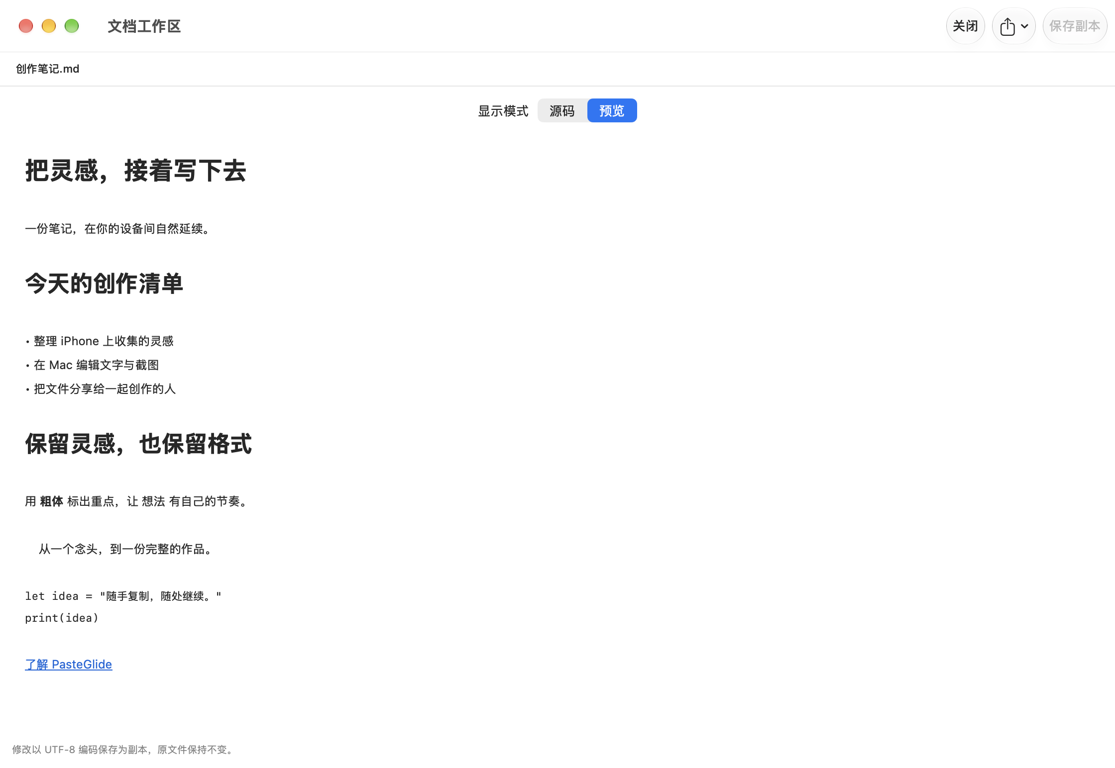Expand the share dropdown chevron
1115x768 pixels.
[1024, 26]
